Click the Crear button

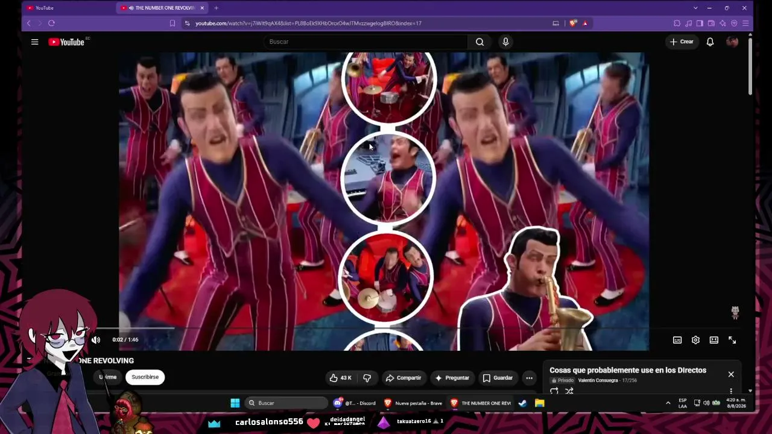[682, 42]
